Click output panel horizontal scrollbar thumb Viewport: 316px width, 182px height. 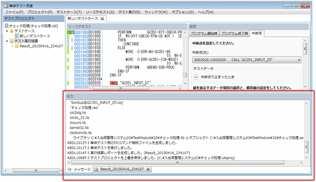(177, 162)
